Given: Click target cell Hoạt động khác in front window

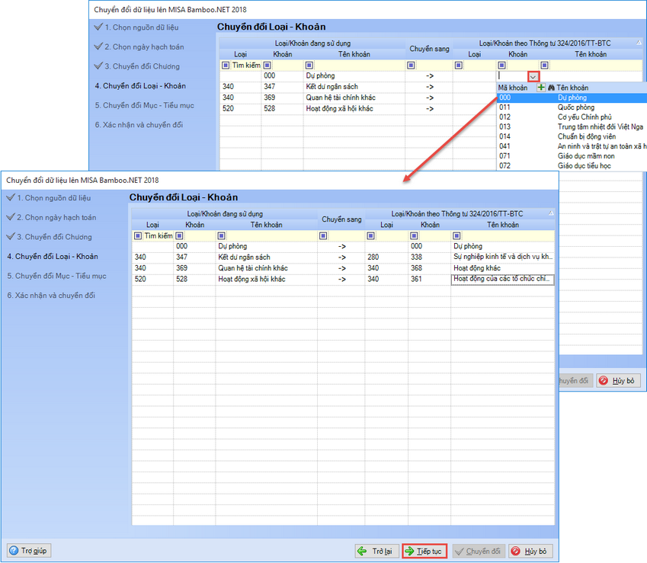Looking at the screenshot, I should [502, 268].
